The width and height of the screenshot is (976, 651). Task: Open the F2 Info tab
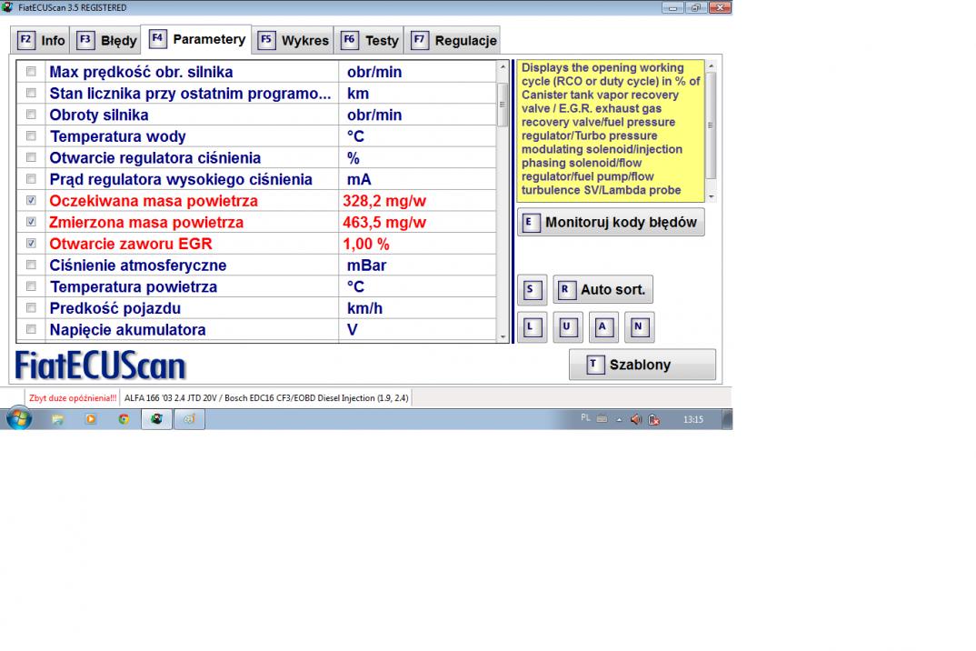click(41, 41)
